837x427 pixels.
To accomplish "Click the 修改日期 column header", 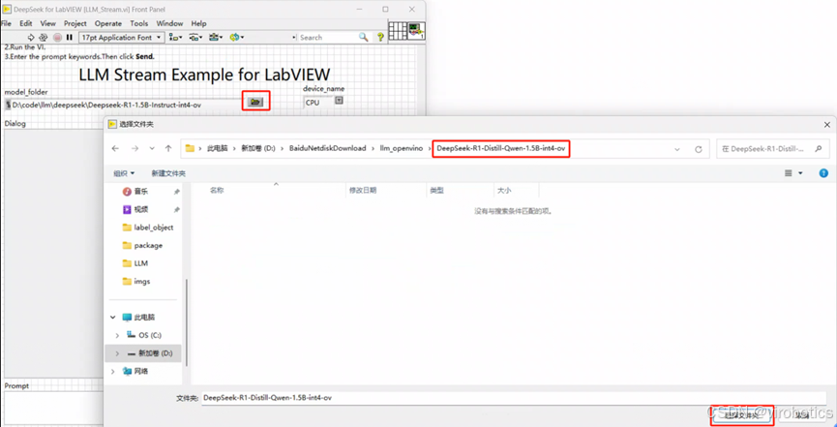I will (363, 190).
